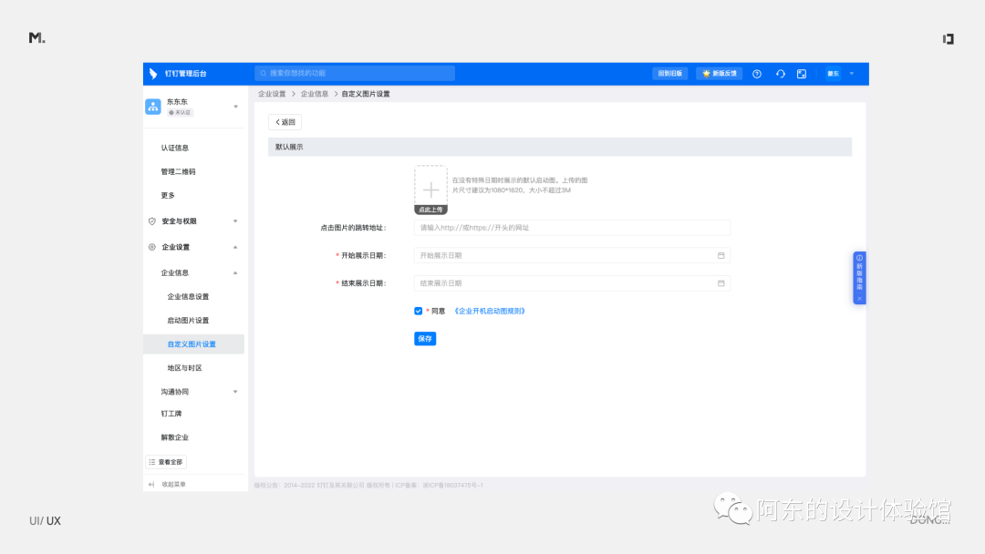985x554 pixels.
Task: Open calendar icon for 结束展示日期
Action: click(x=721, y=283)
